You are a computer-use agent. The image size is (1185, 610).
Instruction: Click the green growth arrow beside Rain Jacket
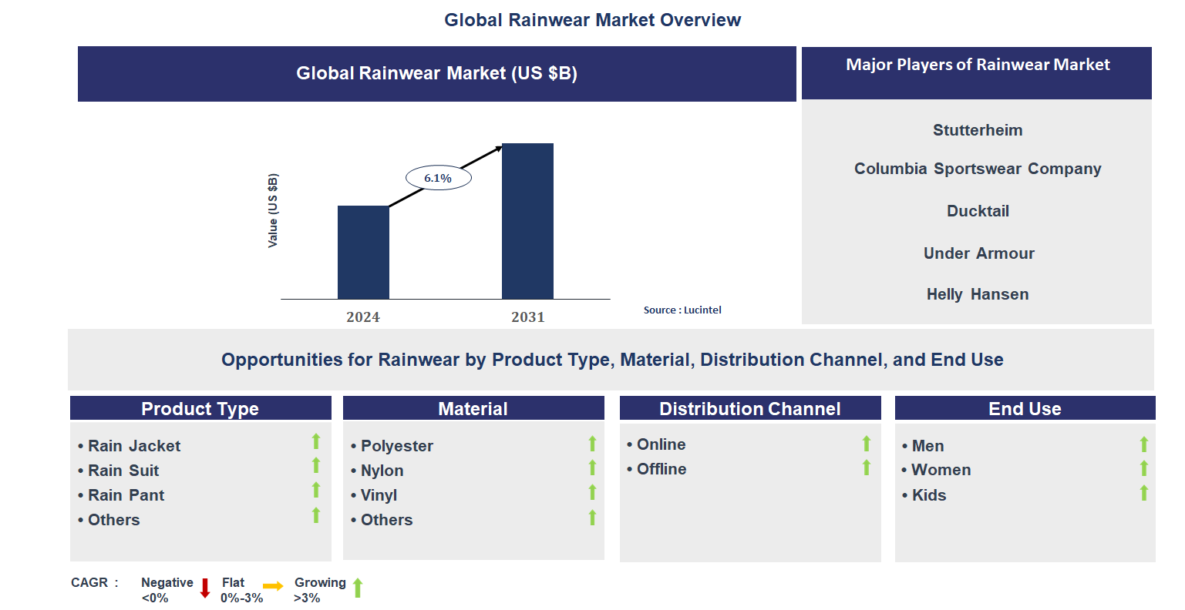[316, 441]
